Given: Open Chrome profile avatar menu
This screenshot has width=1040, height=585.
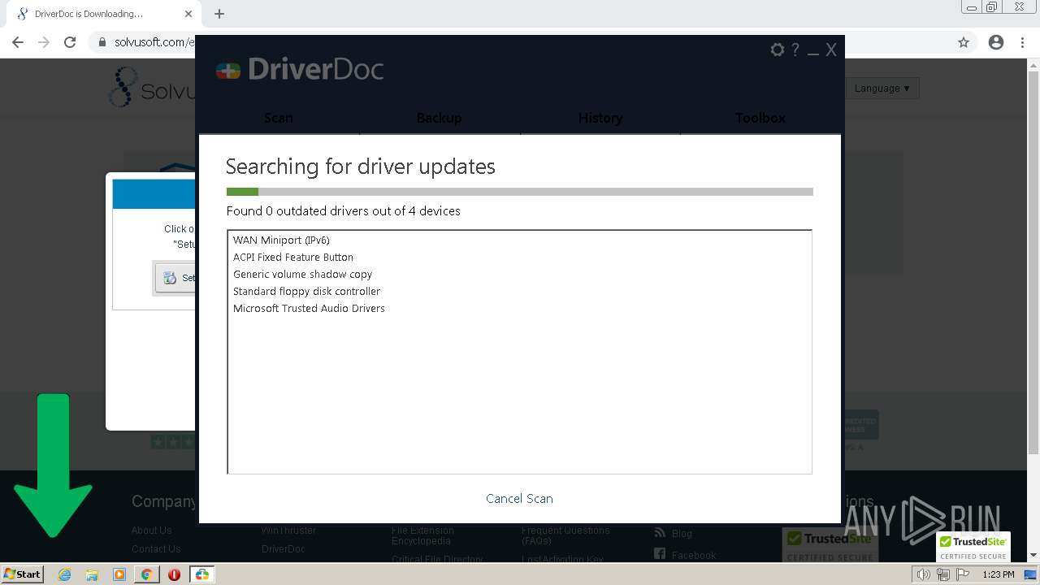Looking at the screenshot, I should point(996,42).
